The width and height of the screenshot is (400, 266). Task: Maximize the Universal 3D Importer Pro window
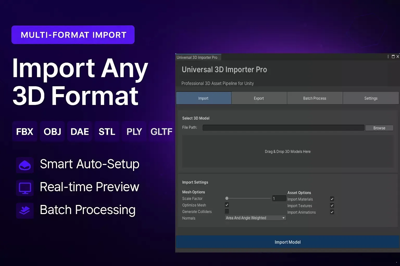393,57
